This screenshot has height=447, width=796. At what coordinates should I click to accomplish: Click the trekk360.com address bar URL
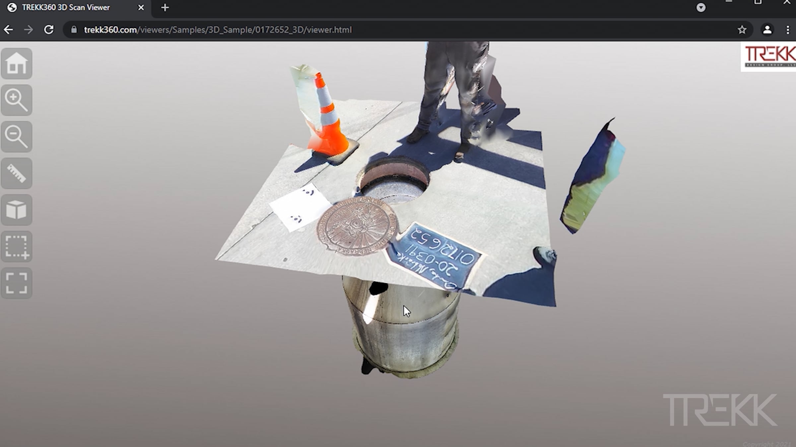[x=218, y=30]
